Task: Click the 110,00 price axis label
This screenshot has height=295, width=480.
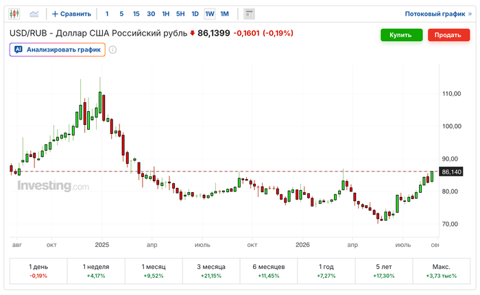Action: [451, 94]
